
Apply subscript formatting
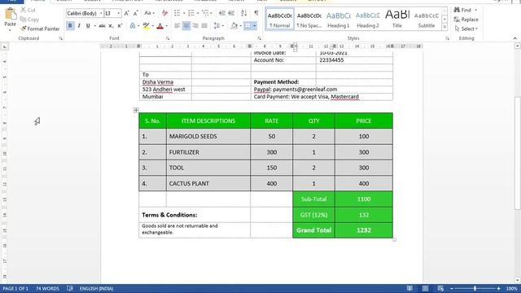tap(111, 25)
